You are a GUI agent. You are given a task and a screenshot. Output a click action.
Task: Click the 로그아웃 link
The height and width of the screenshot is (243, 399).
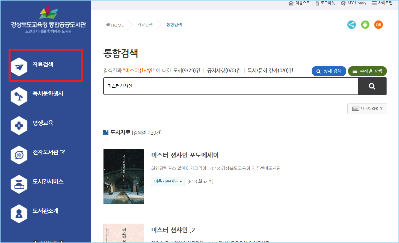tap(328, 3)
